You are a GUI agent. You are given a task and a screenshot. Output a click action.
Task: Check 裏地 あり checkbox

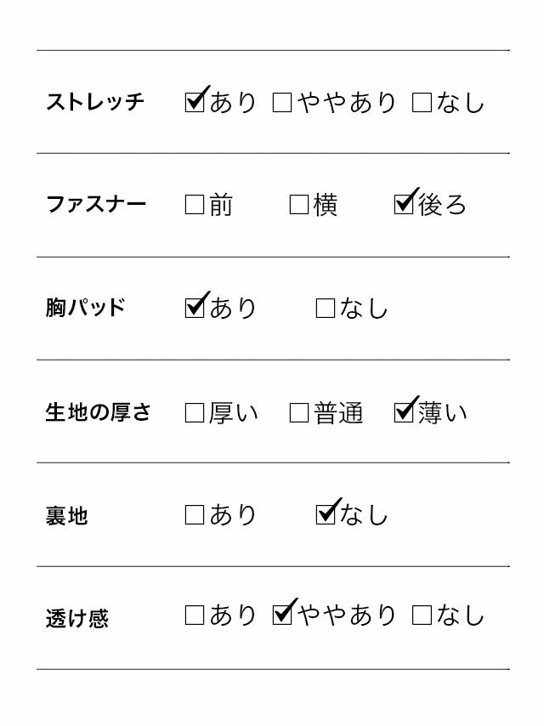click(195, 515)
